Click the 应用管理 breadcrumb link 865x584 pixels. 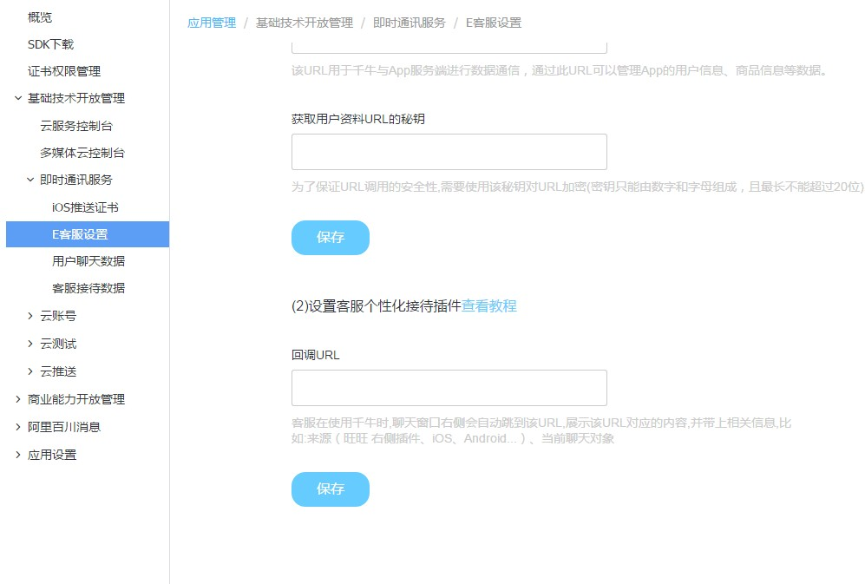[x=212, y=23]
